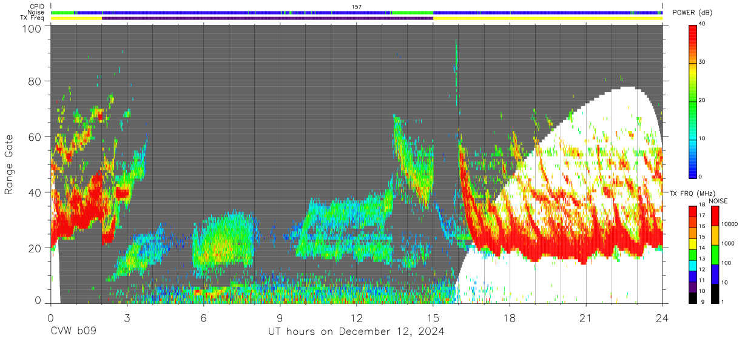Click the UT hours December 12, 2024 title
Image resolution: width=745 pixels, height=344 pixels.
coord(357,332)
